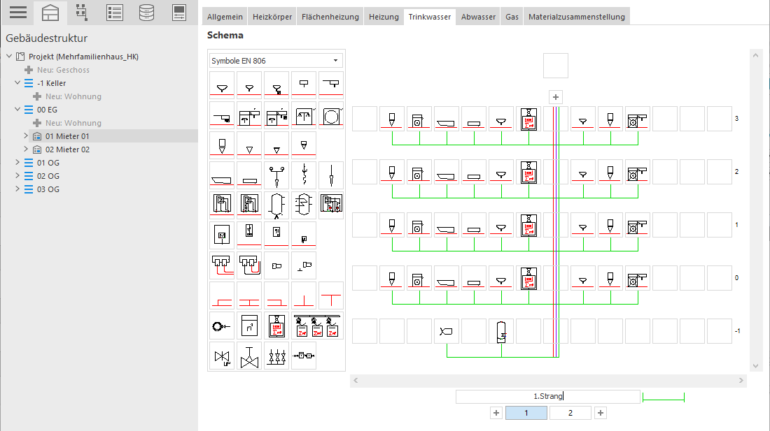770x431 pixels.
Task: Pick the shut-off valve with lever symbol
Action: coord(222,356)
